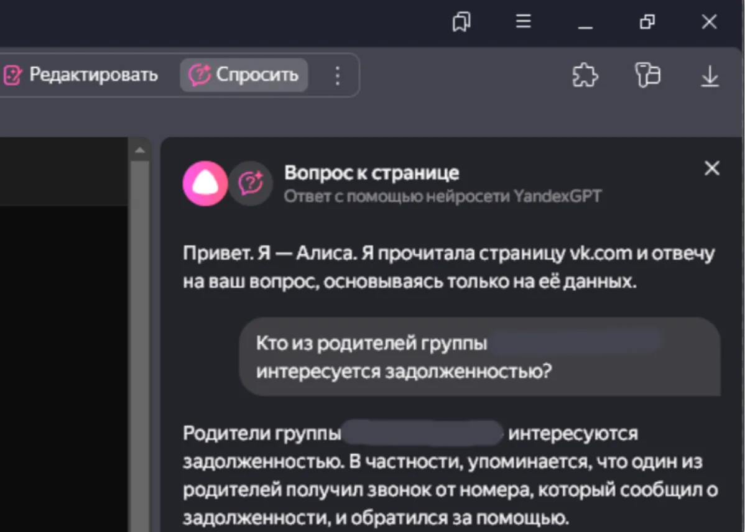
Task: Click the vertical scrollbar track
Action: click(140, 346)
